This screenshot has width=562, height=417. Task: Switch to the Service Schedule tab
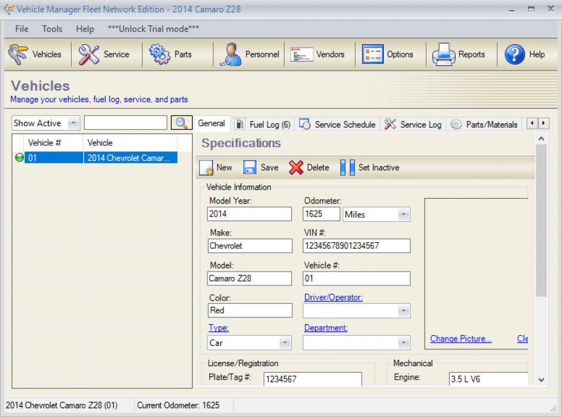(337, 124)
